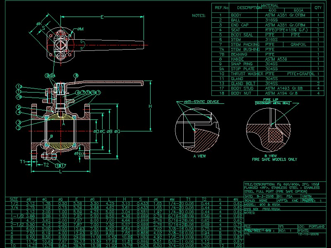Select the dimension H label beside handle
Image resolution: width=331 pixels, height=248 pixels.
(151, 107)
